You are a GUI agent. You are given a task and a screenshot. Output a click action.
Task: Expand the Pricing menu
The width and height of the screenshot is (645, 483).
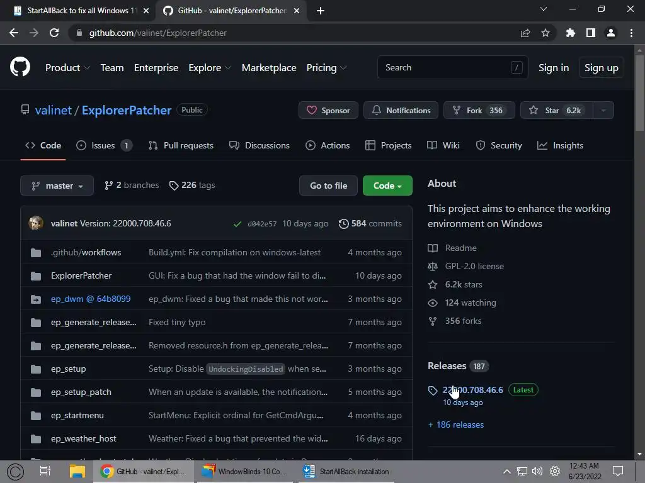point(326,68)
